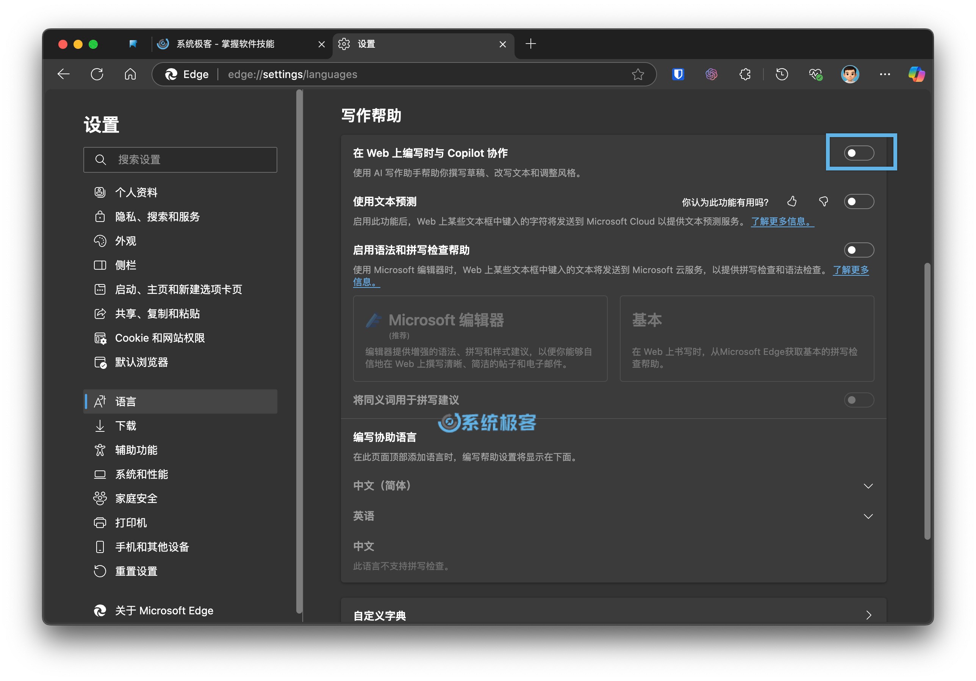Select the 基本 spellcheck option card
The width and height of the screenshot is (976, 681).
click(746, 339)
